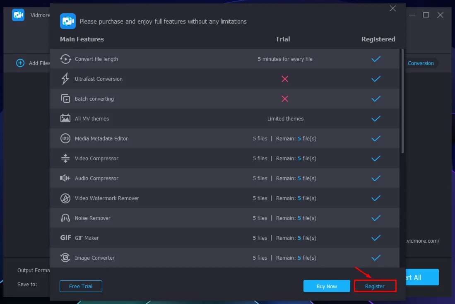Click the All MV themes icon
Screen dimensions: 455x304
point(65,118)
